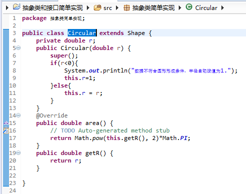Open dropdown arrow after Circular breadcrumb
246x194 pixels.
click(x=222, y=7)
